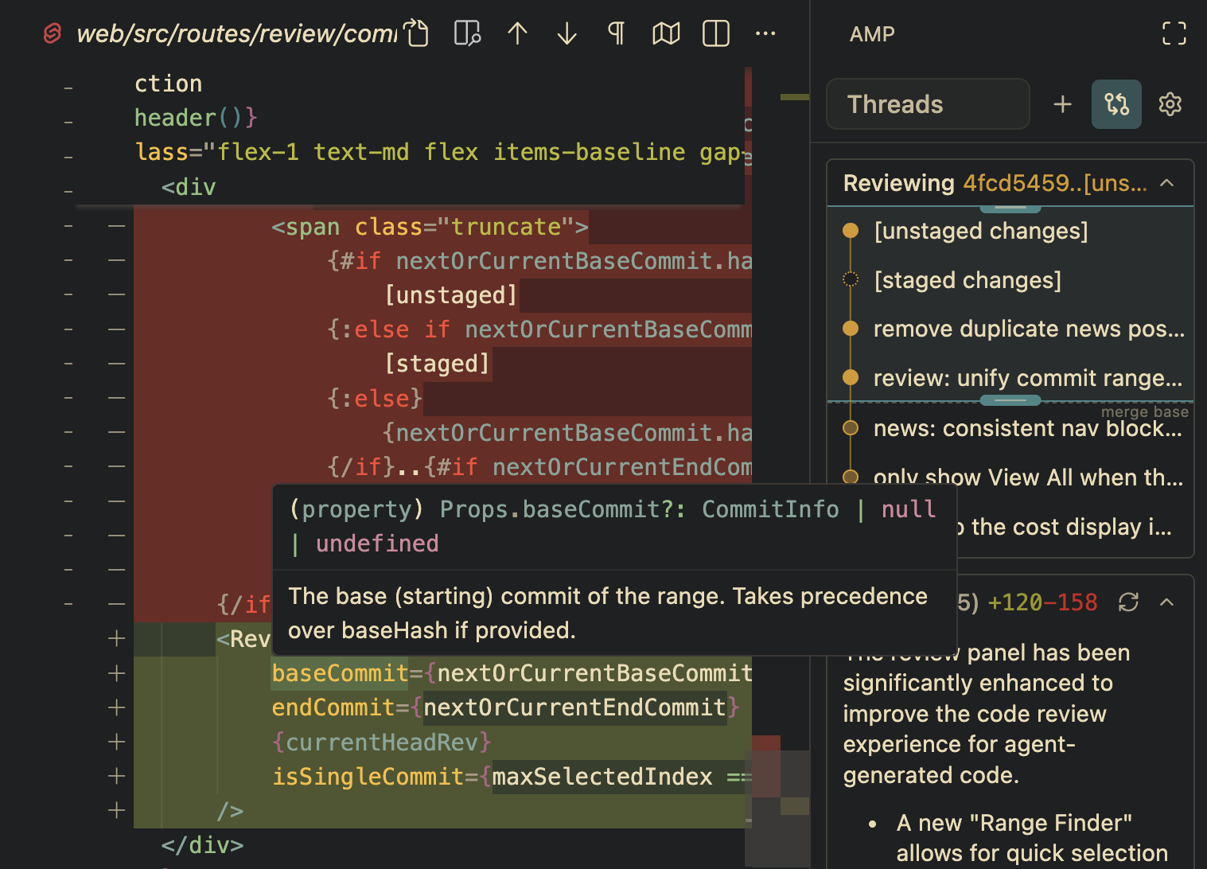1207x869 pixels.
Task: Open the editor more actions ellipsis menu
Action: [765, 33]
